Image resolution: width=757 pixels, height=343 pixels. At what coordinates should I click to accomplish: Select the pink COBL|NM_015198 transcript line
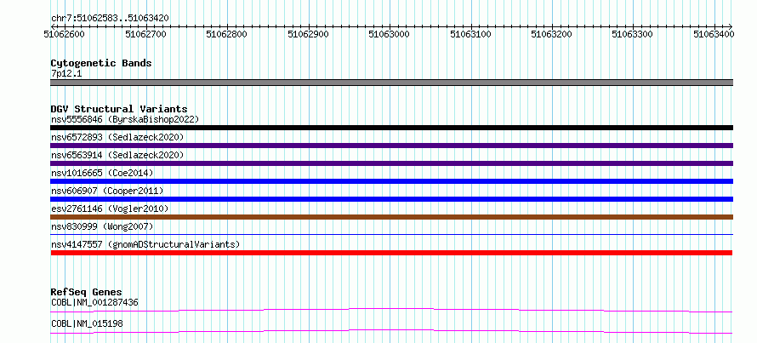[391, 331]
